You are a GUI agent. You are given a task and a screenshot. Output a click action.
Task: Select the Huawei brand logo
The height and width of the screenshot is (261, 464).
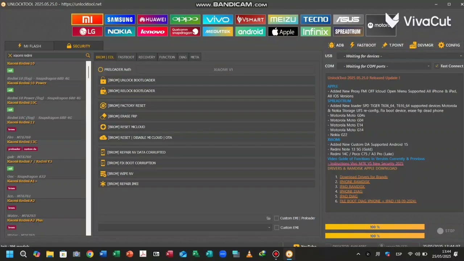pos(153,20)
